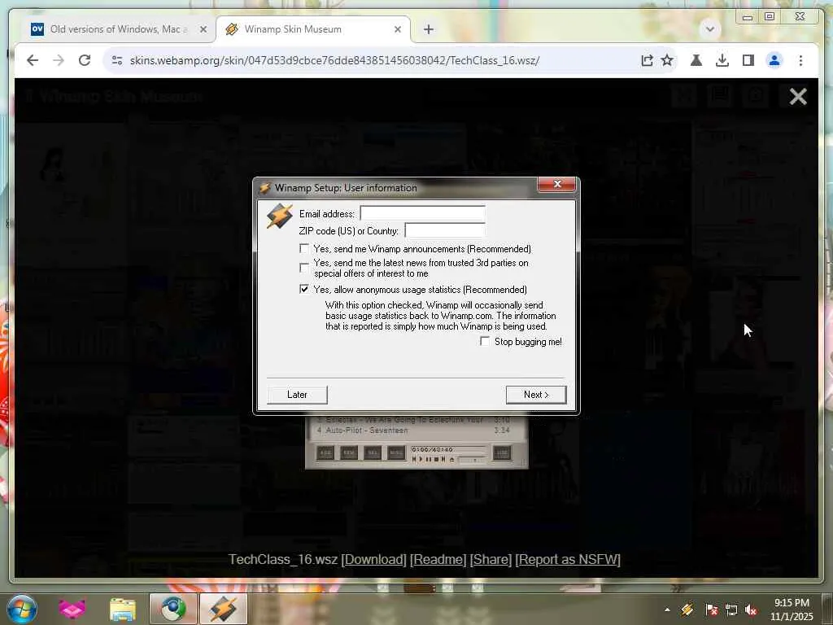Click the Later button
Screen dimensions: 833x625
click(x=297, y=395)
